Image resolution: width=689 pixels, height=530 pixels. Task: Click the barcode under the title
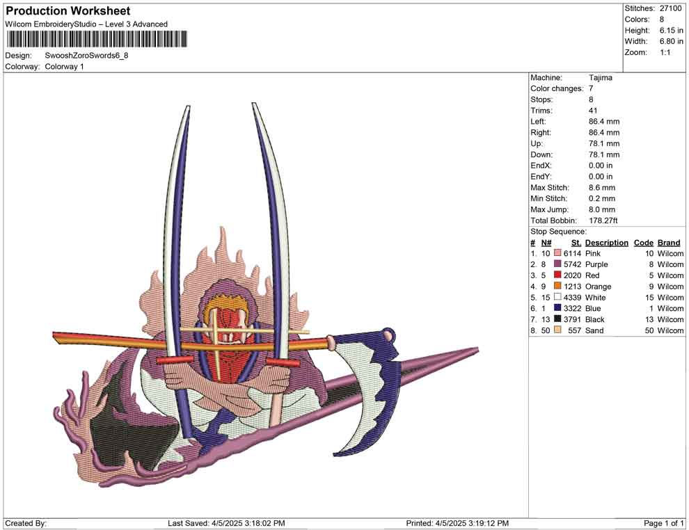97,39
